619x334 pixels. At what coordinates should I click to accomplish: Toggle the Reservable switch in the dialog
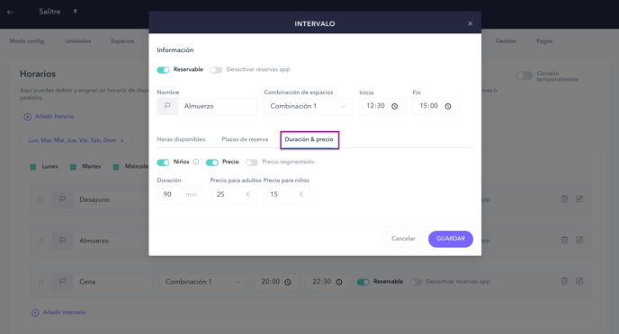point(163,70)
